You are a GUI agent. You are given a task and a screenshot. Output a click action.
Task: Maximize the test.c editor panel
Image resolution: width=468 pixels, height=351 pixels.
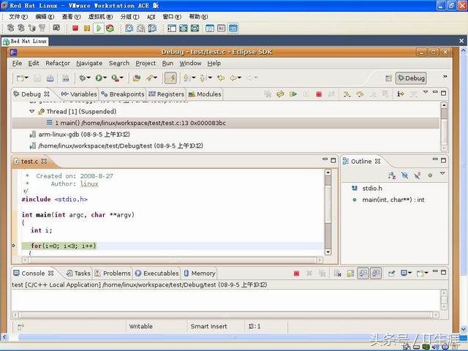tap(333, 160)
